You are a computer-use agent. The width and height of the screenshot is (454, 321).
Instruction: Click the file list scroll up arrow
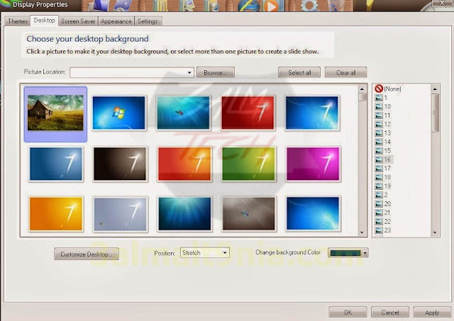[x=435, y=89]
